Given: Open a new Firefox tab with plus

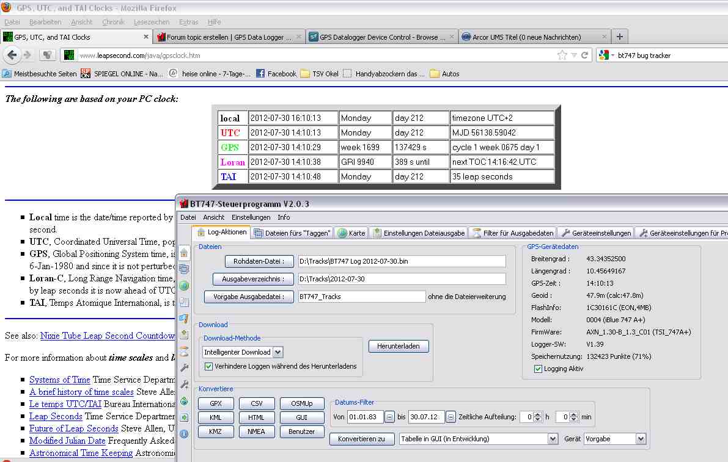Looking at the screenshot, I should click(x=619, y=37).
